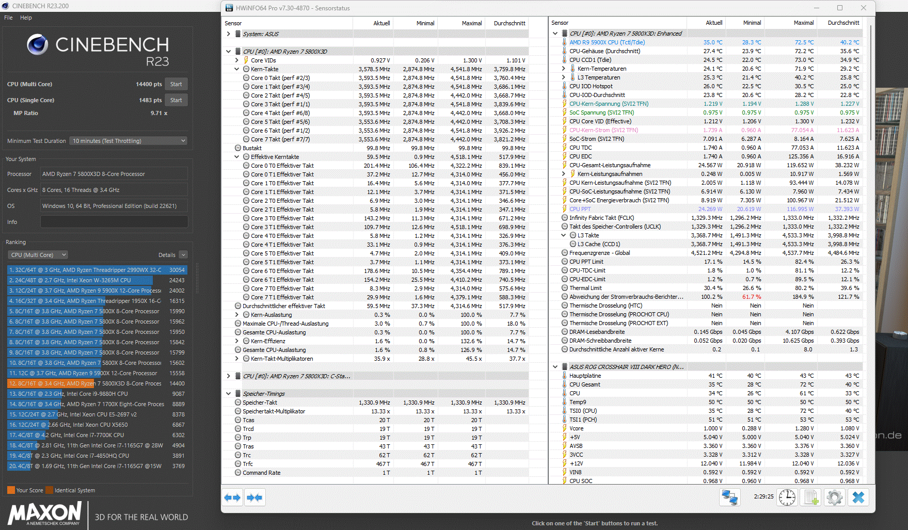Viewport: 908px width, 530px height.
Task: Expand the Kern-Leistungsaufnahmen node
Action: pyautogui.click(x=563, y=174)
